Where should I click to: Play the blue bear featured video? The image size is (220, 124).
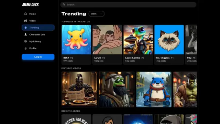(154, 90)
